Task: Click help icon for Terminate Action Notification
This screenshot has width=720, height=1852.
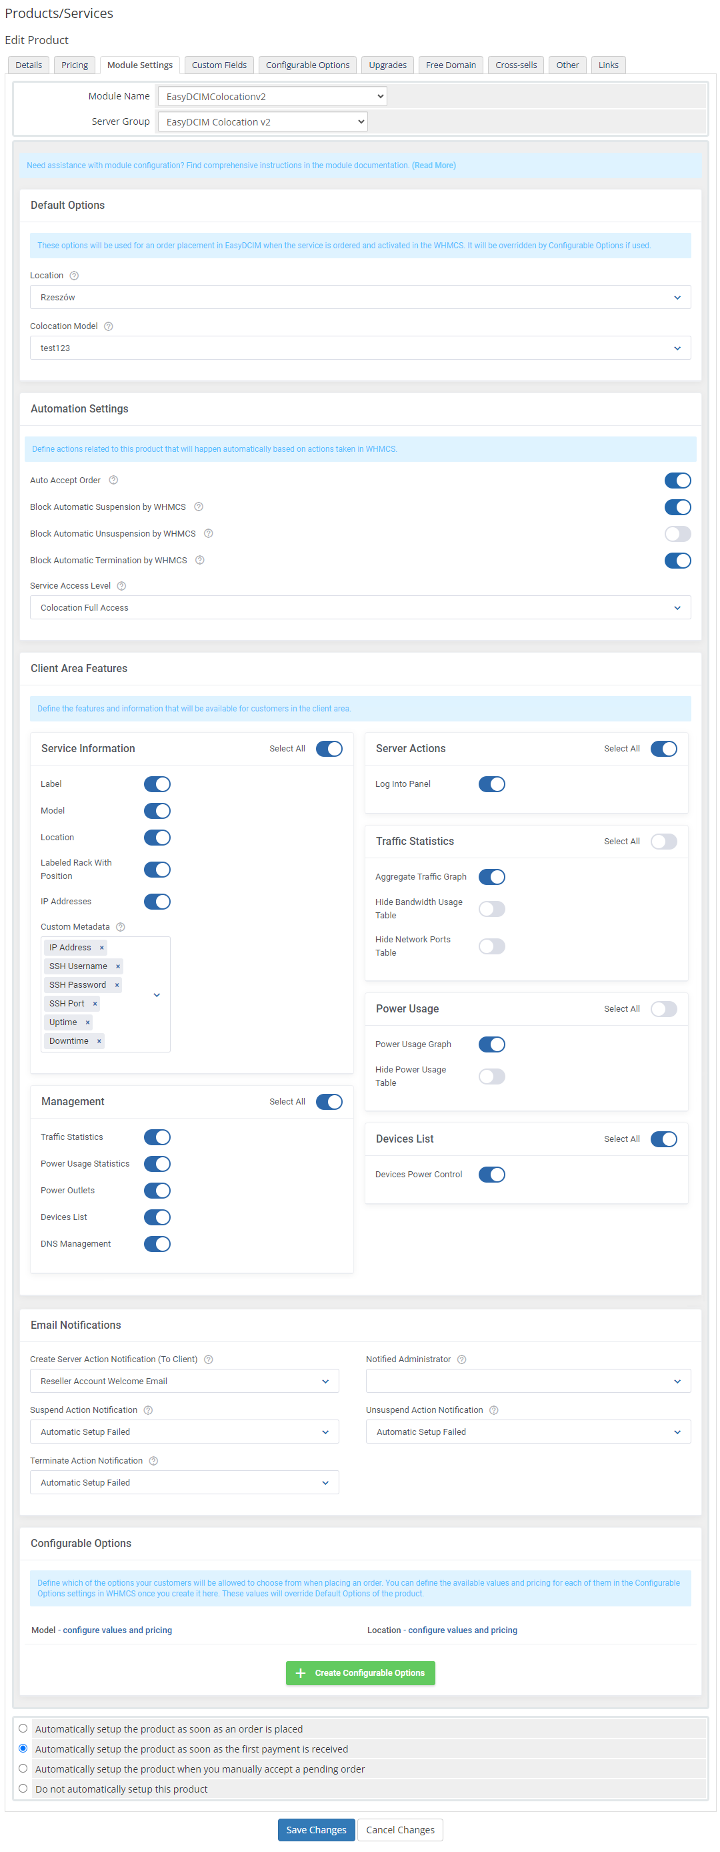Action: (x=153, y=1461)
